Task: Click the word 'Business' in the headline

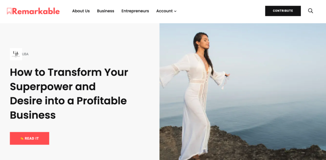Action: click(x=33, y=115)
